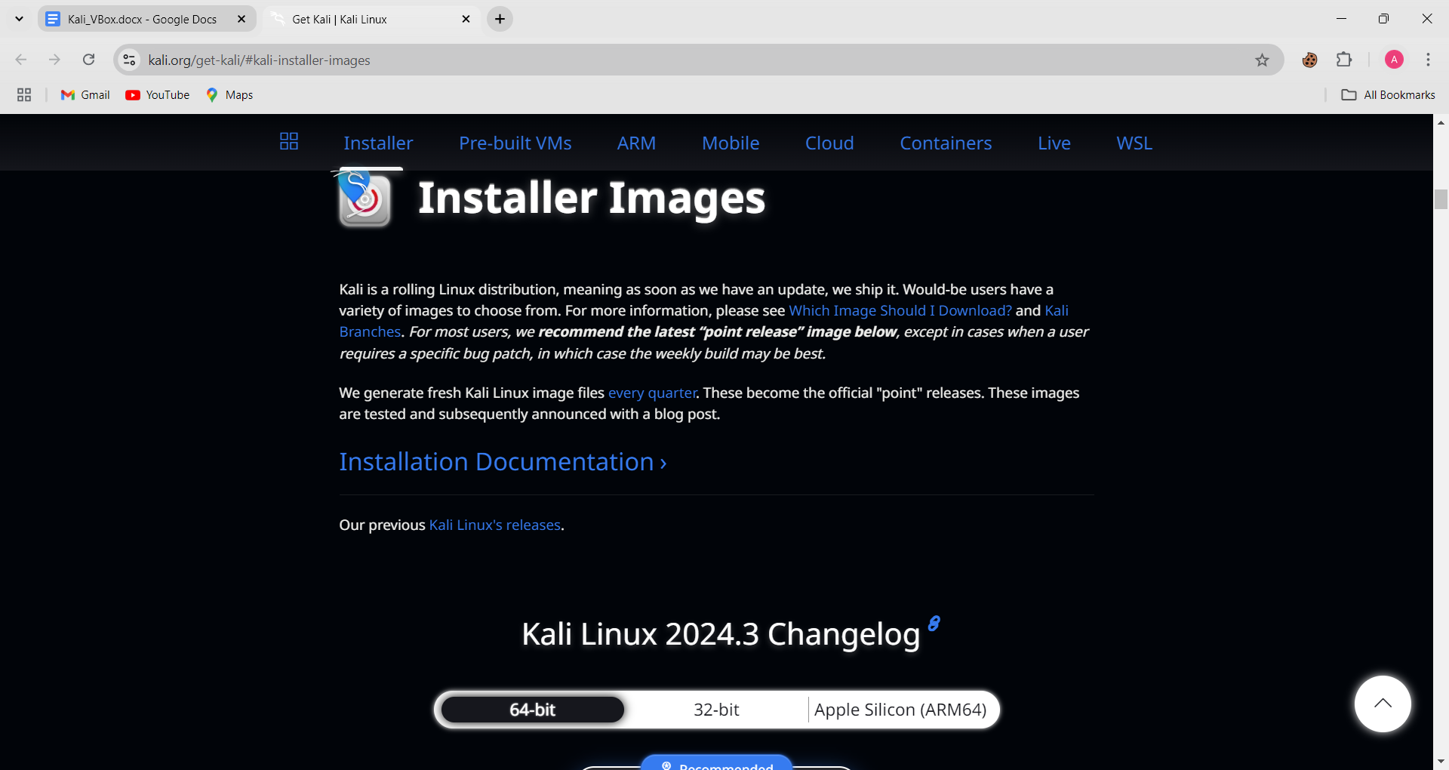Screen dimensions: 1449x770
Task: Follow the Installation Documentation link
Action: (496, 461)
